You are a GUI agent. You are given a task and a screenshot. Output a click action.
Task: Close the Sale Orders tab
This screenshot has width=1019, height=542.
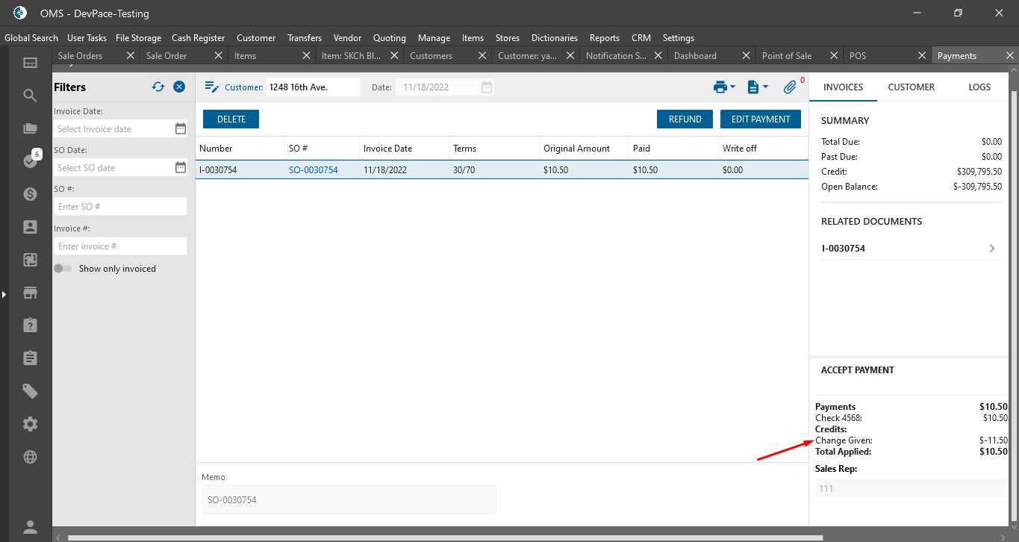click(131, 55)
